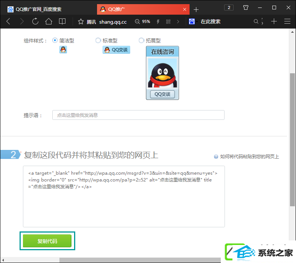Click the standard QQ交谈 preview button
Viewport: 296px width, 263px height.
pos(116,50)
